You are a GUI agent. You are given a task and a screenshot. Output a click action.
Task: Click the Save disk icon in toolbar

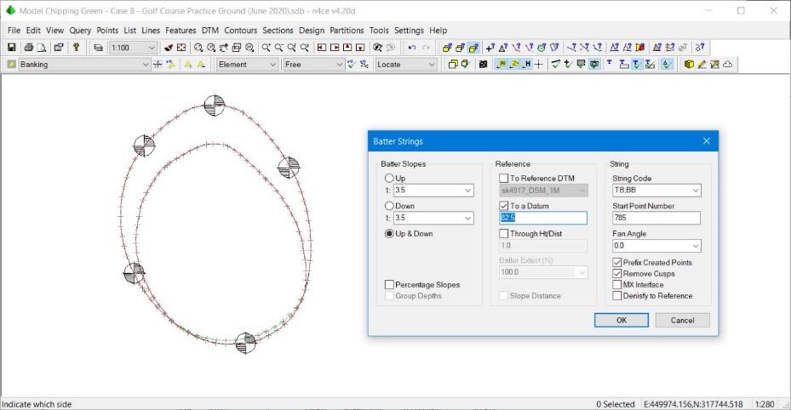[x=11, y=48]
